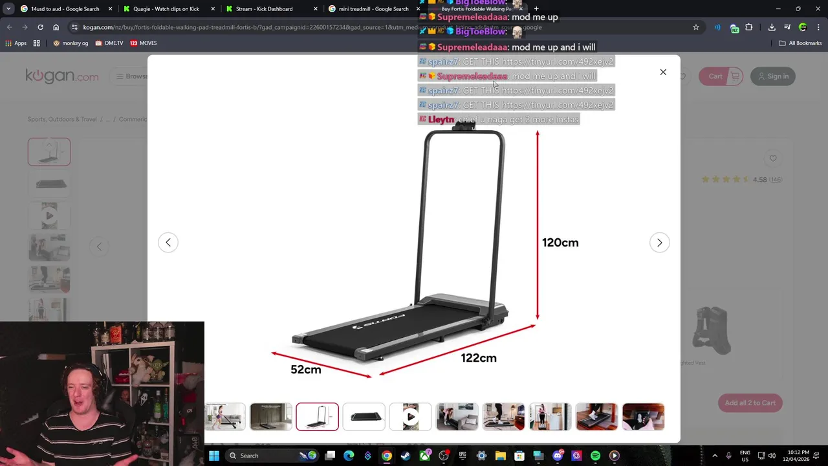Go to the Kogan.com home logo
Viewport: 828px width, 466px height.
pos(62,76)
